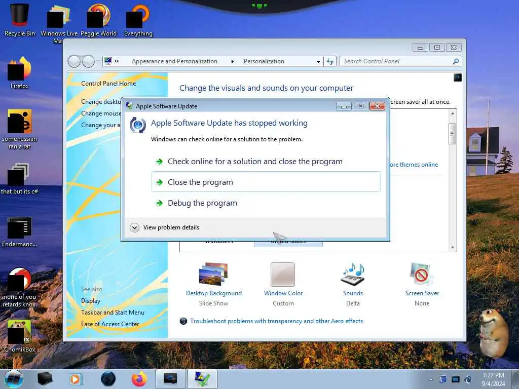
Task: Choose Close the program
Action: tap(266, 182)
